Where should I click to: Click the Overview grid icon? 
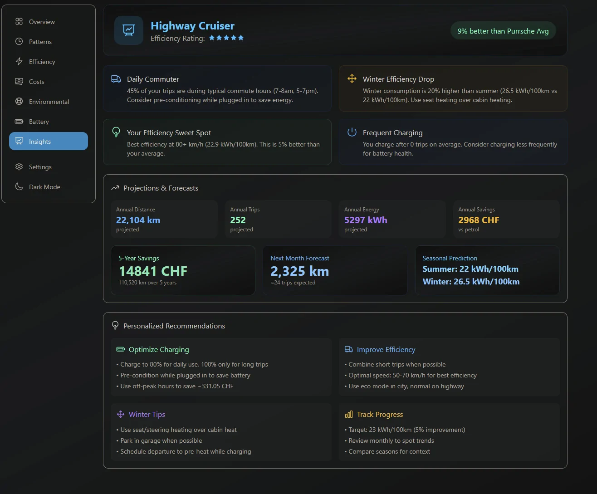point(19,21)
